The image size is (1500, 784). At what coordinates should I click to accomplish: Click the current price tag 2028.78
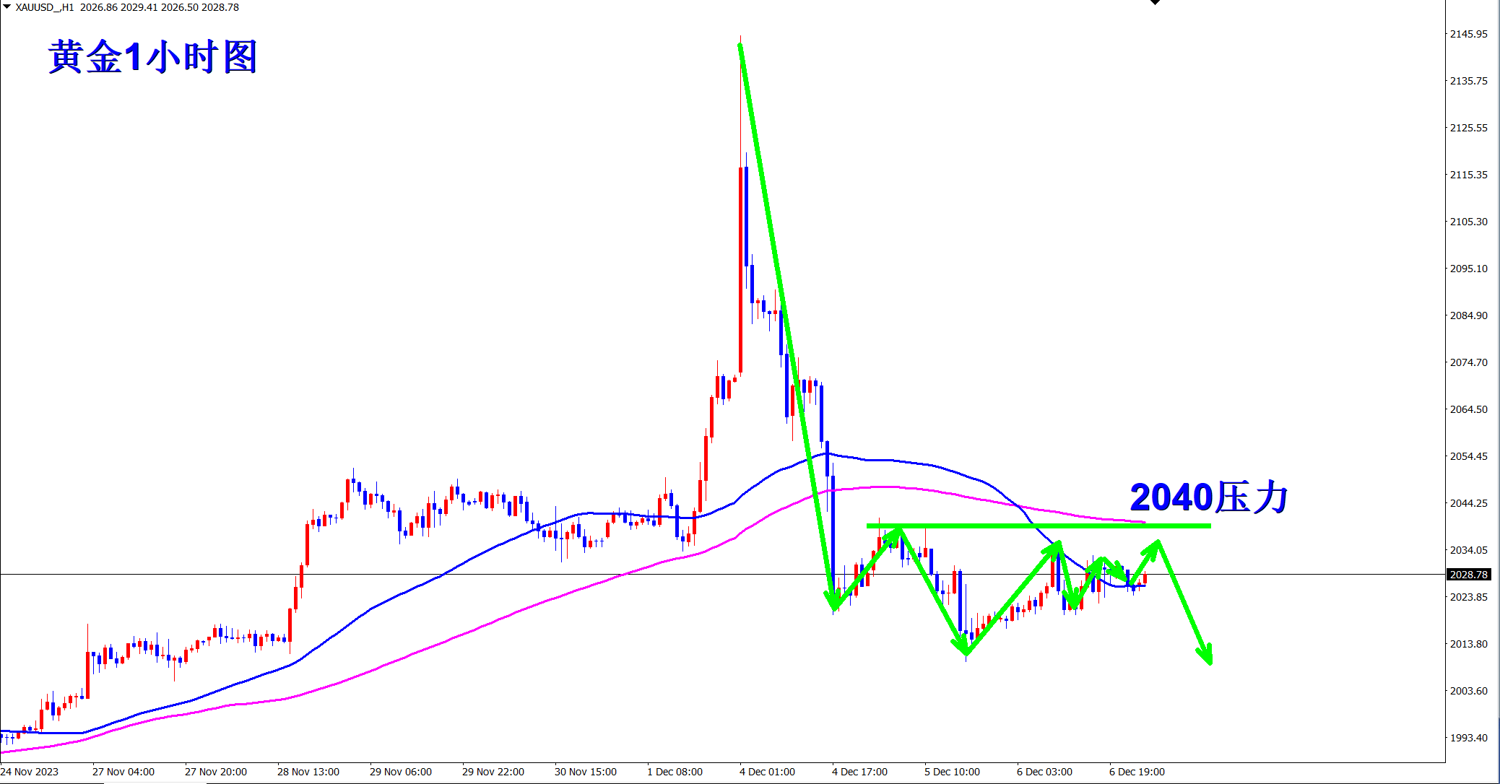tap(1469, 575)
